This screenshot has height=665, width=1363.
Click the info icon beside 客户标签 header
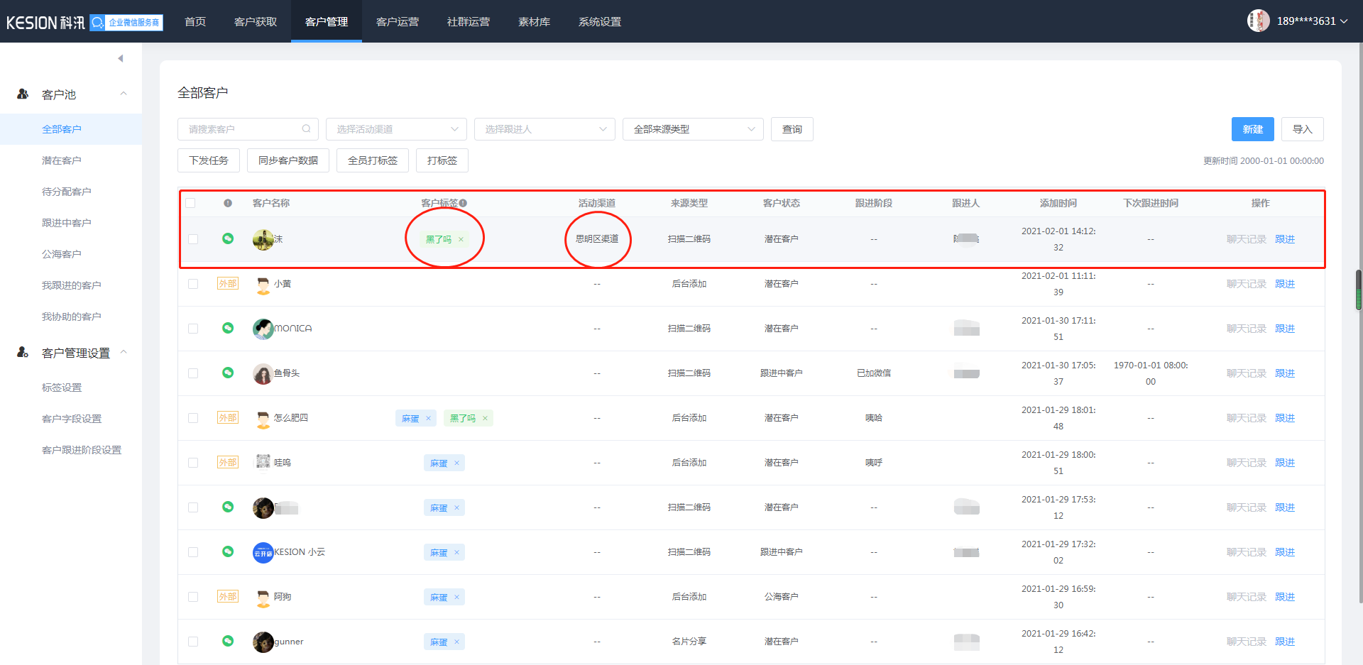(x=463, y=203)
